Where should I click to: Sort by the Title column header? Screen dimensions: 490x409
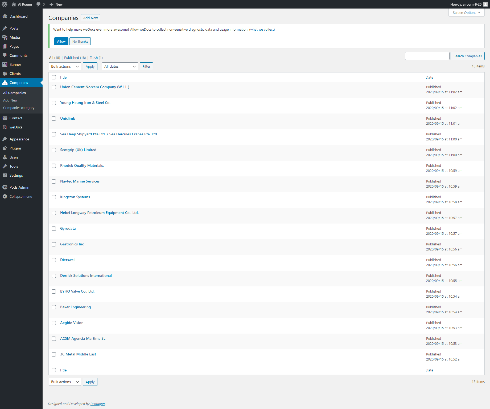tap(63, 77)
